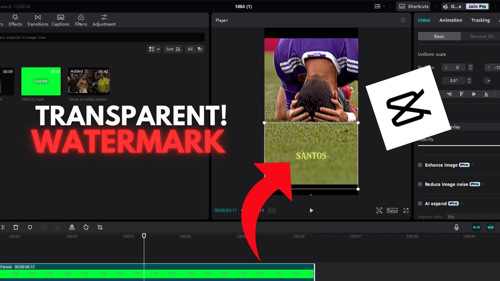Select the green Freeze clip on timeline
Image resolution: width=500 pixels, height=281 pixels.
(157, 272)
